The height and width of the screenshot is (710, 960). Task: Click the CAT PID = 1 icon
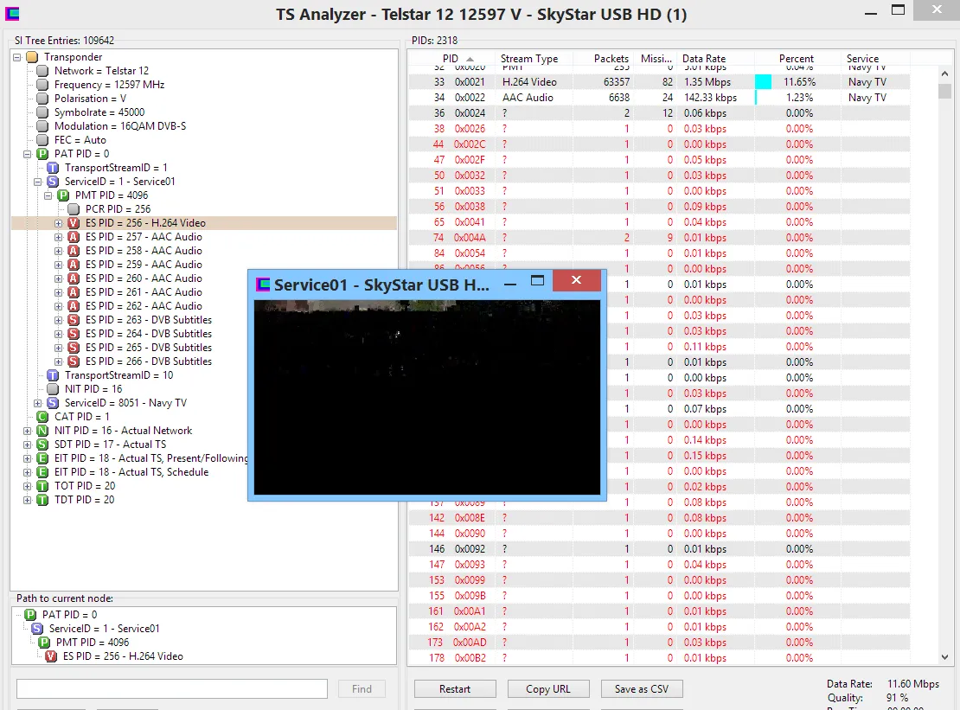pyautogui.click(x=42, y=417)
